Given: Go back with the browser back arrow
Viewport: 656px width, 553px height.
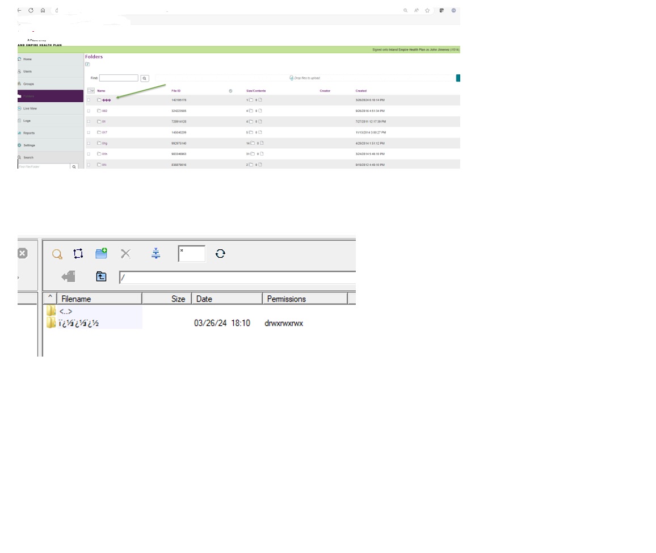Looking at the screenshot, I should coord(20,10).
